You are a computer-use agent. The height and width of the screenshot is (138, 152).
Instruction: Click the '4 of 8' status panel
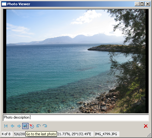click(7, 134)
